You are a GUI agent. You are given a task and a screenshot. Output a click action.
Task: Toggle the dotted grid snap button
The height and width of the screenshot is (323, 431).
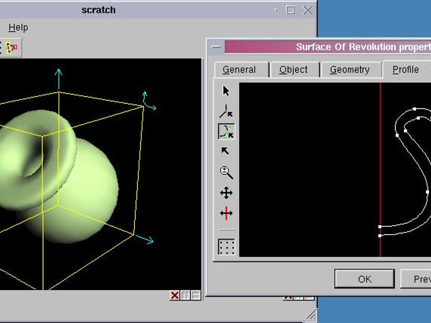click(x=227, y=247)
